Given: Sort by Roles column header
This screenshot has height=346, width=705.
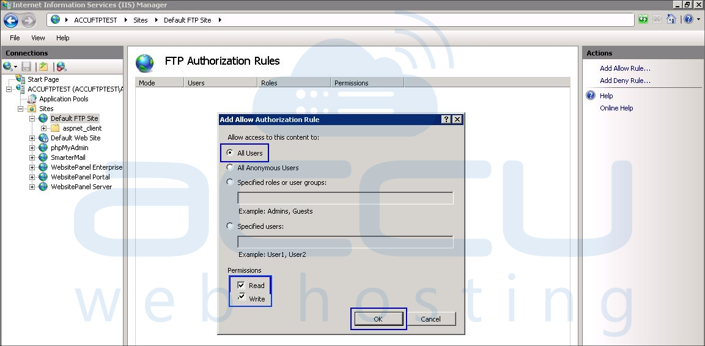Looking at the screenshot, I should 294,82.
